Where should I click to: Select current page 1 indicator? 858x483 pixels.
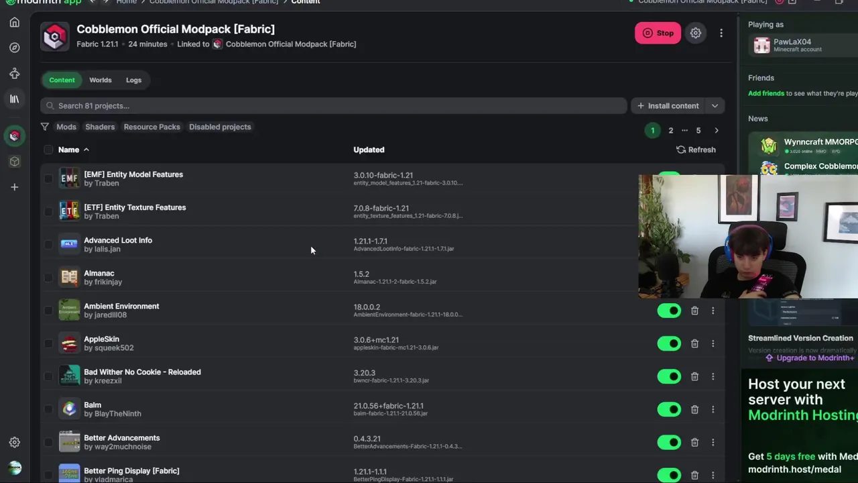point(652,131)
